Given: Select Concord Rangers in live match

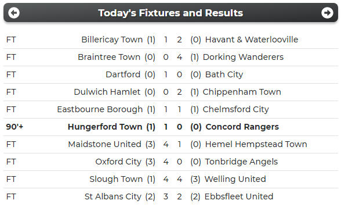Looking at the screenshot, I should point(242,127).
